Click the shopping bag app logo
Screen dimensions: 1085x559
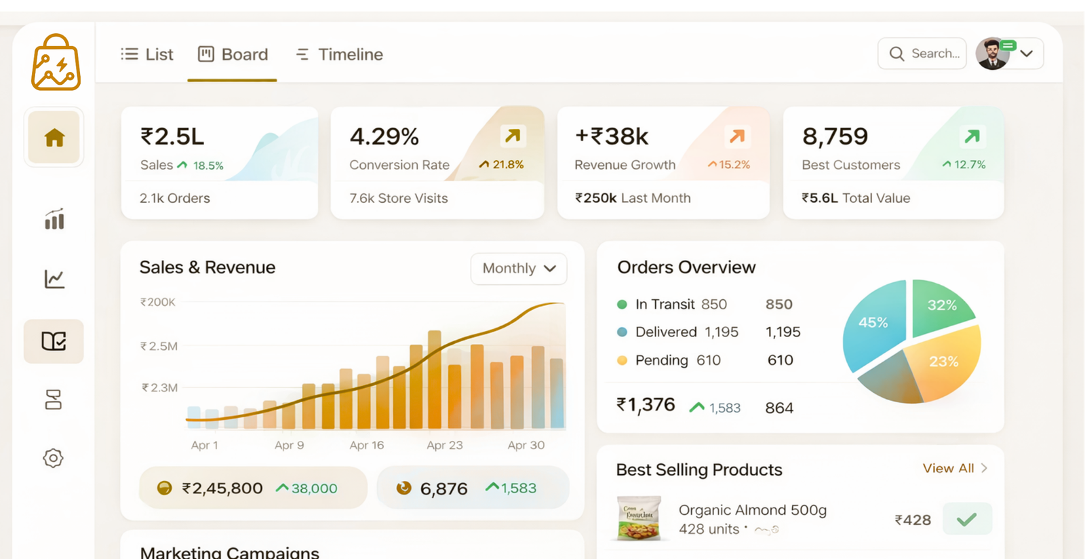point(56,63)
